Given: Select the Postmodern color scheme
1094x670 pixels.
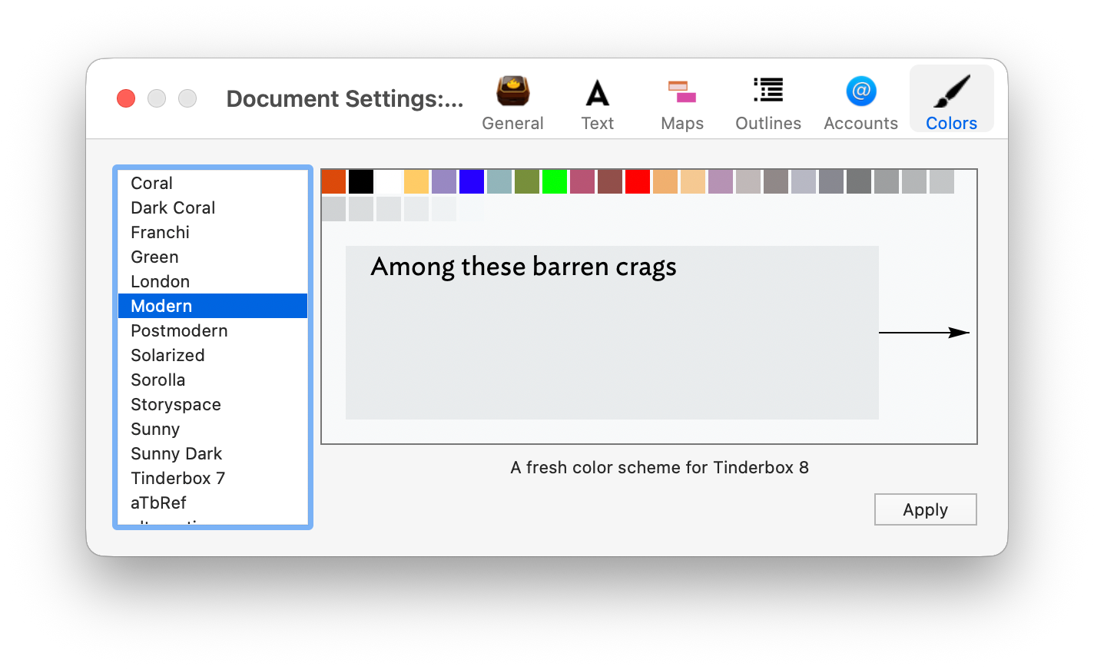Looking at the screenshot, I should pyautogui.click(x=179, y=330).
